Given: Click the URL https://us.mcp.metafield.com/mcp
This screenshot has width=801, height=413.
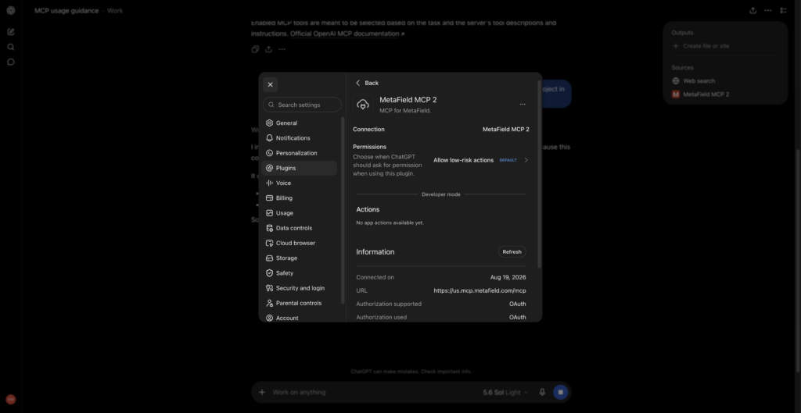Looking at the screenshot, I should 480,290.
